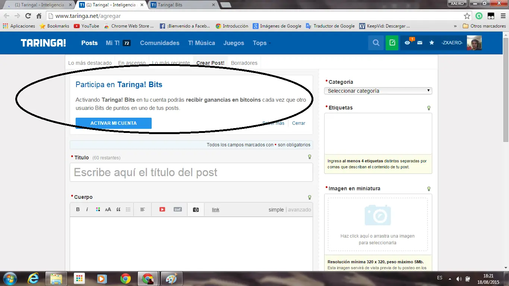Click ACTIVAR MI CUENTA button

tap(114, 123)
